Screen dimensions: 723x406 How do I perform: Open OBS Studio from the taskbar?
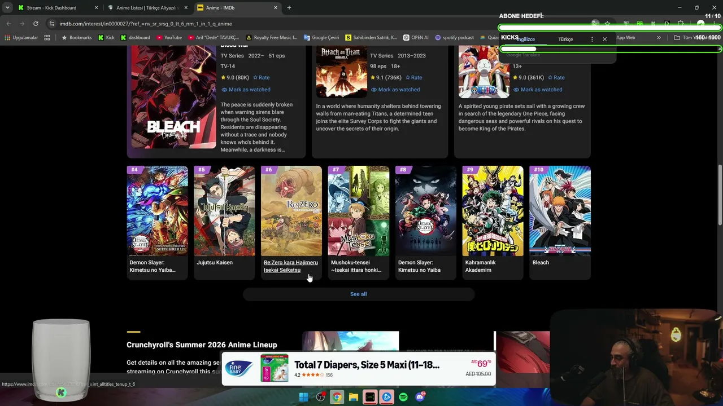(x=320, y=397)
